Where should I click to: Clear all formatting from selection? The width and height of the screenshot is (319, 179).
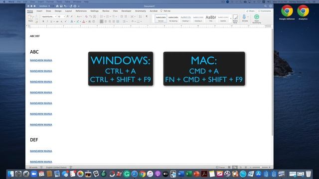pos(86,16)
